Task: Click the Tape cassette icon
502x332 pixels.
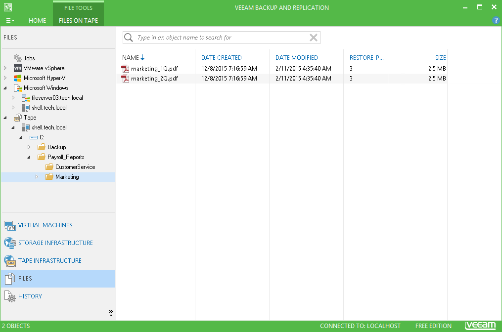Action: 18,118
